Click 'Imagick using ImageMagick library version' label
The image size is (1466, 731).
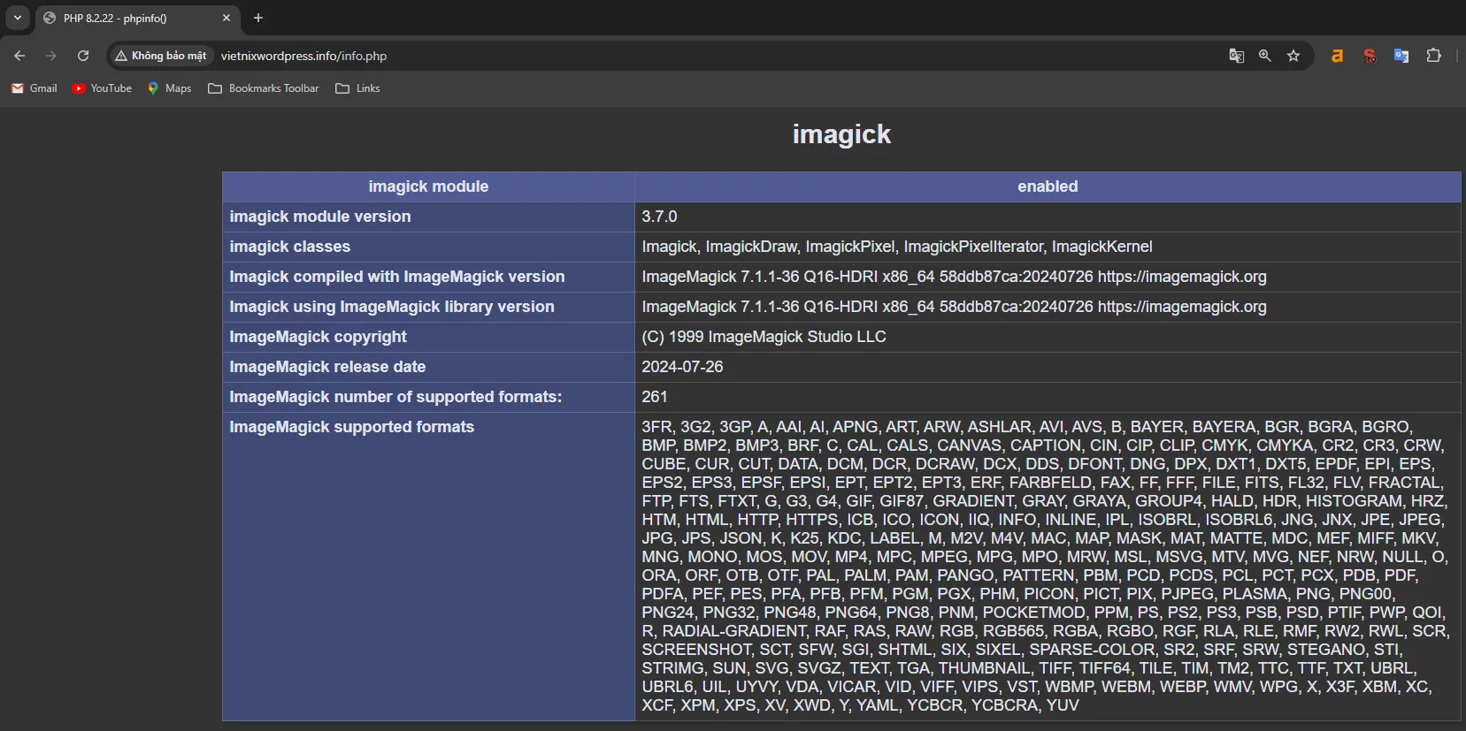click(392, 307)
